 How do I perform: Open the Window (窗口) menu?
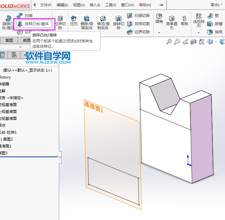pyautogui.click(x=127, y=5)
